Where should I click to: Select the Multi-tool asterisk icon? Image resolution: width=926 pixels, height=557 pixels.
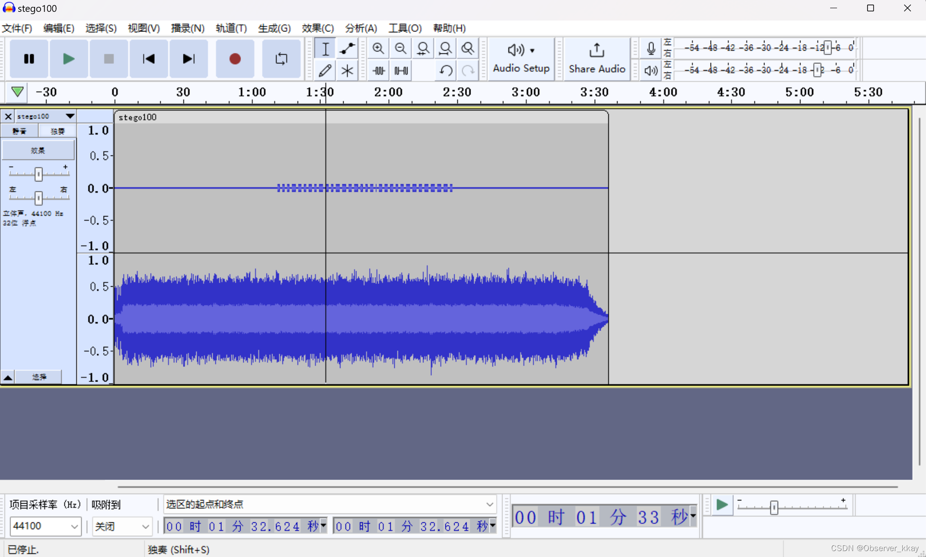(347, 71)
